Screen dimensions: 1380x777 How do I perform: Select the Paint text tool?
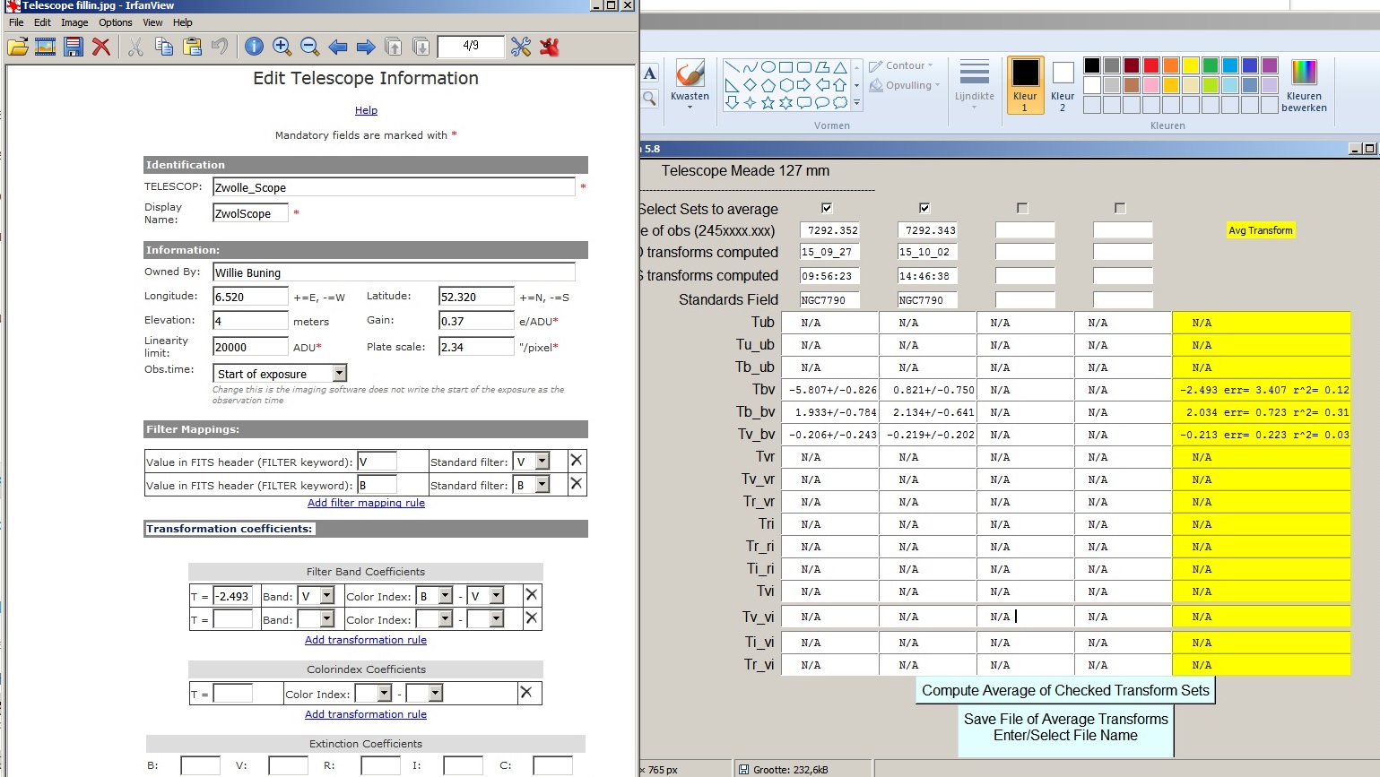(x=650, y=73)
